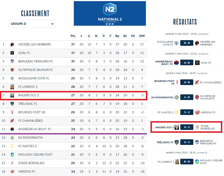Click the Olympique Saumur FC shield in standings
The height and width of the screenshot is (176, 224).
click(x=12, y=70)
